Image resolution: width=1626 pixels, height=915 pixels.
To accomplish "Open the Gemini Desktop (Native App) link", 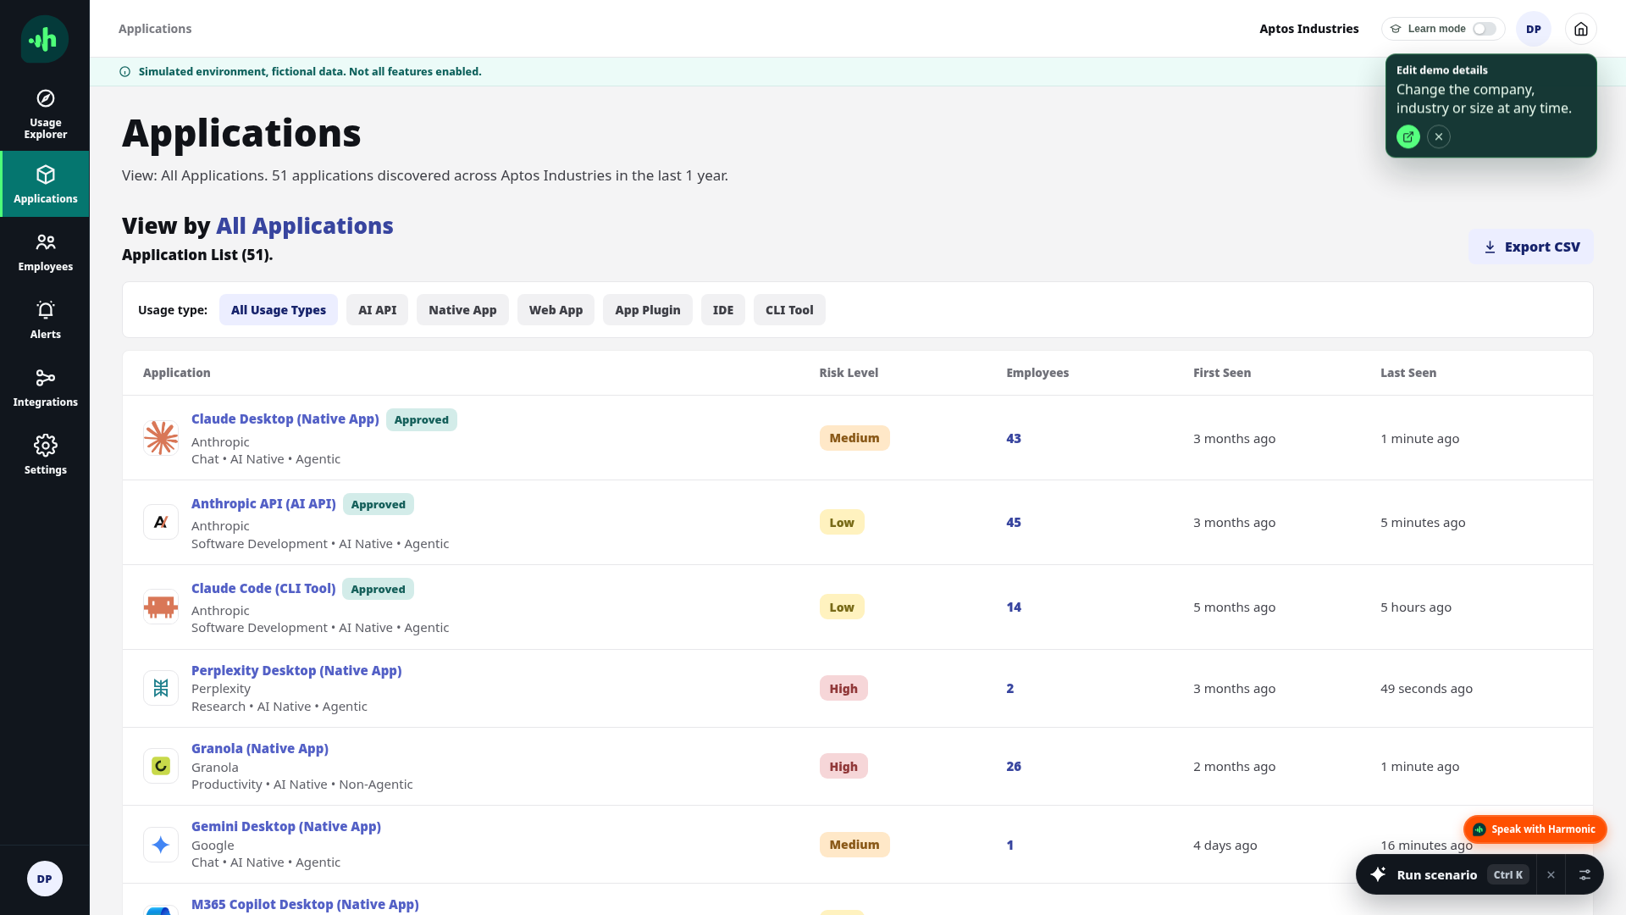I will coord(286,827).
